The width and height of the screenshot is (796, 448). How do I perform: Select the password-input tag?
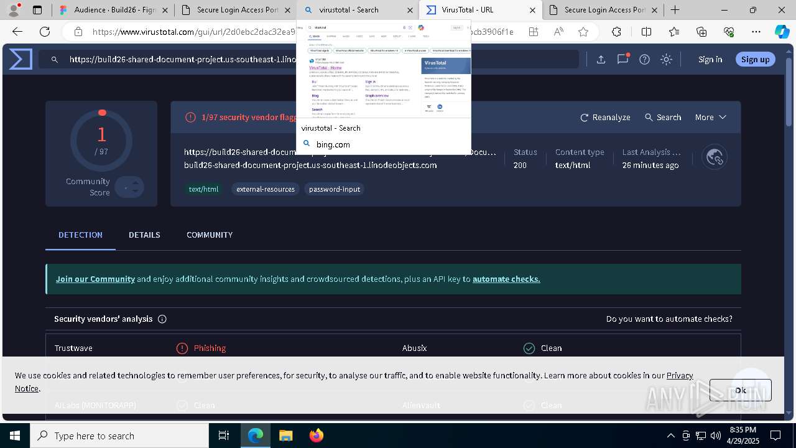pos(335,189)
